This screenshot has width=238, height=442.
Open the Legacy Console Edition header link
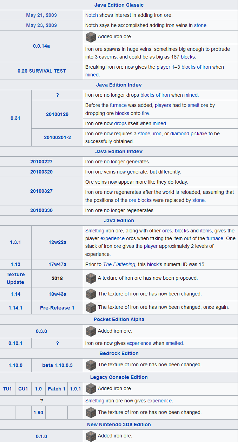(119, 377)
